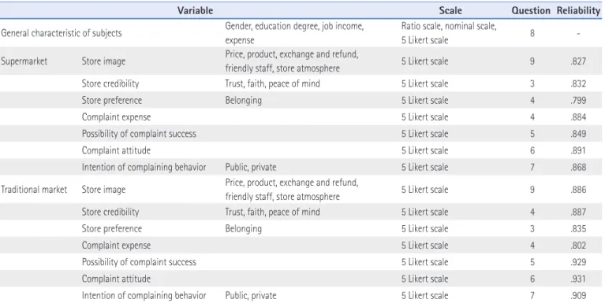Select reliability value .835
This screenshot has width=605, height=303.
578,229
